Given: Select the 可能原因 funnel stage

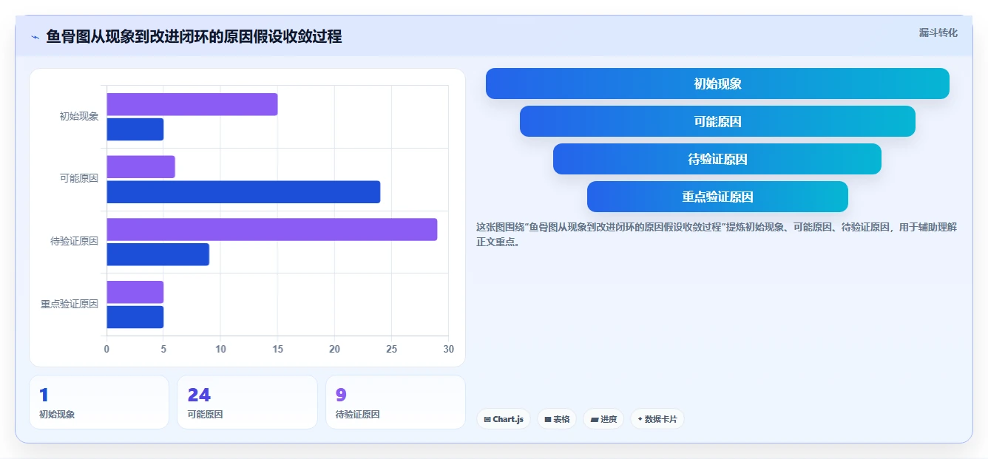Looking at the screenshot, I should click(x=717, y=121).
